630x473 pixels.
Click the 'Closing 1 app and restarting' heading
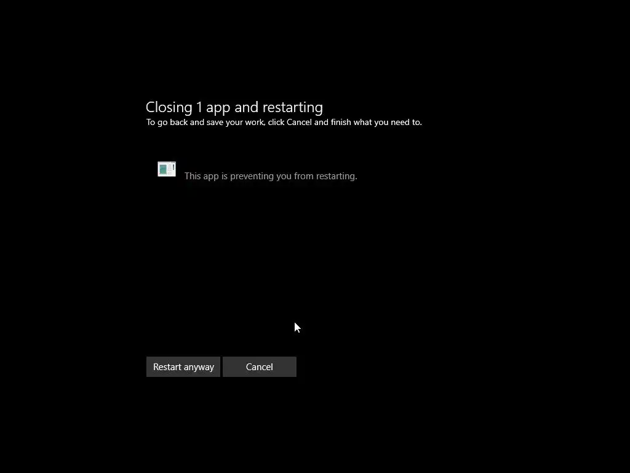coord(234,107)
